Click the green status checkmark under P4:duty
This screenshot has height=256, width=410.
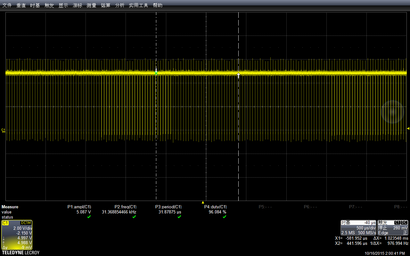tap(224, 217)
